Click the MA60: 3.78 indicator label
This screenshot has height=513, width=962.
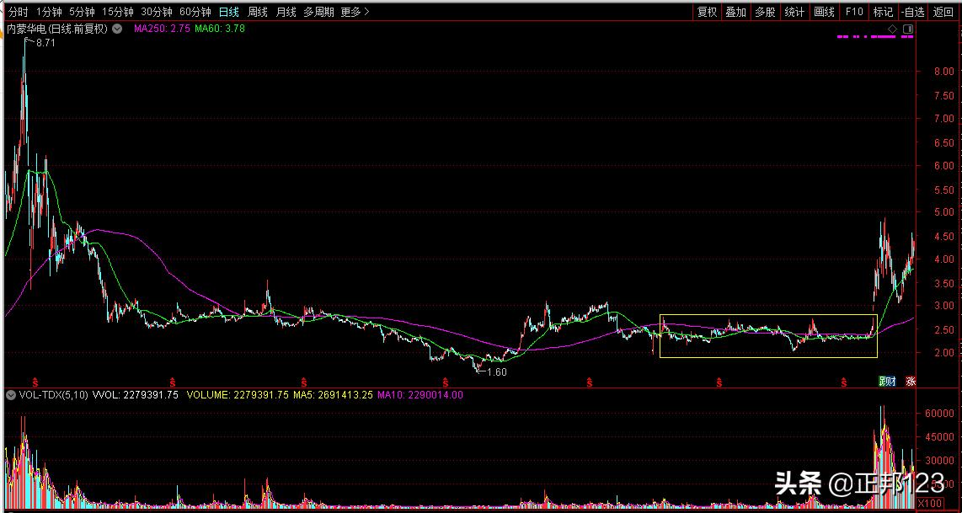tap(221, 29)
